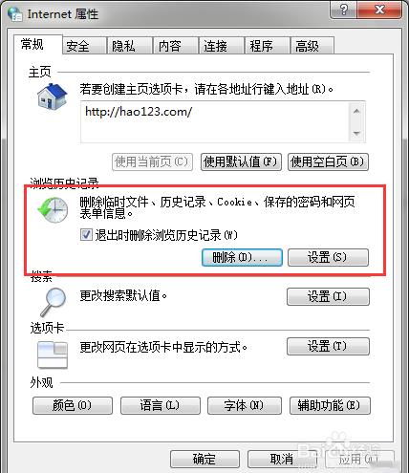Viewport: 409px width, 473px height.
Task: Click 使用默认值(F) button
Action: tap(241, 162)
